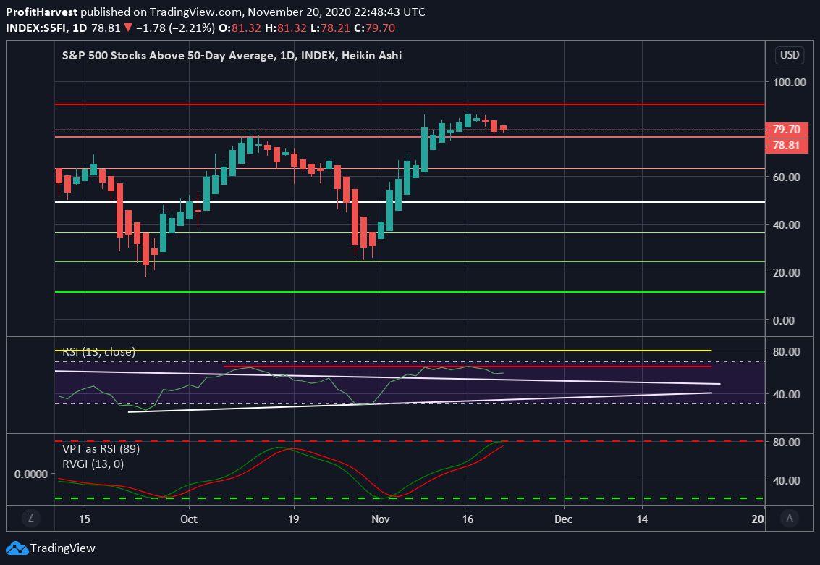The height and width of the screenshot is (565, 820).
Task: Click the Nov date label on time axis
Action: pos(381,519)
